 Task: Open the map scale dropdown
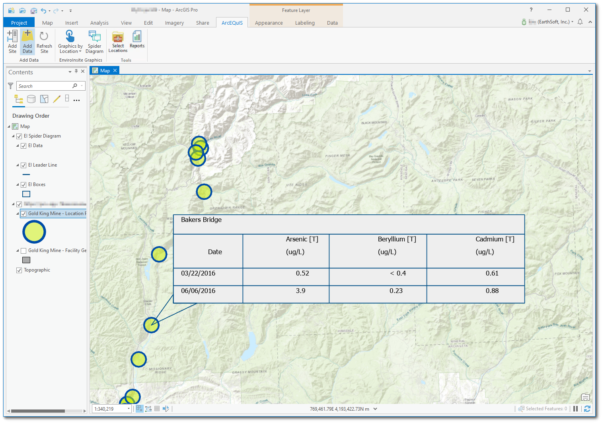129,409
